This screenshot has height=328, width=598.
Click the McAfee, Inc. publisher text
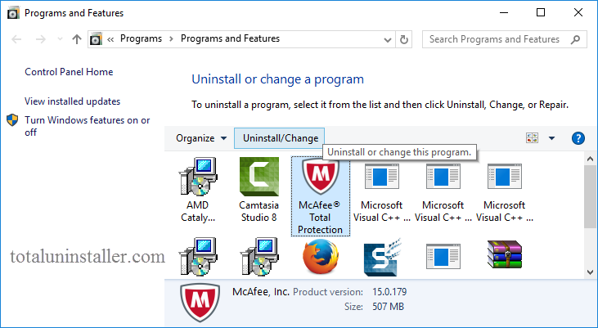click(x=261, y=292)
